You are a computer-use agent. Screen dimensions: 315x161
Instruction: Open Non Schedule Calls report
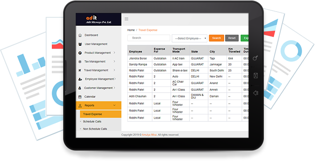[95, 129]
